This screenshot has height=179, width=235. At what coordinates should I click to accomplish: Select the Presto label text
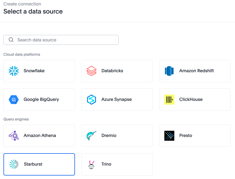tap(186, 135)
